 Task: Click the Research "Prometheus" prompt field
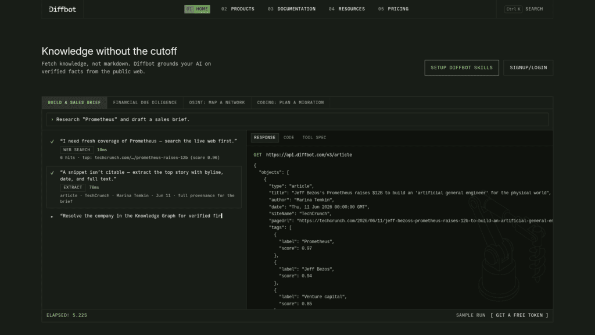tap(297, 120)
